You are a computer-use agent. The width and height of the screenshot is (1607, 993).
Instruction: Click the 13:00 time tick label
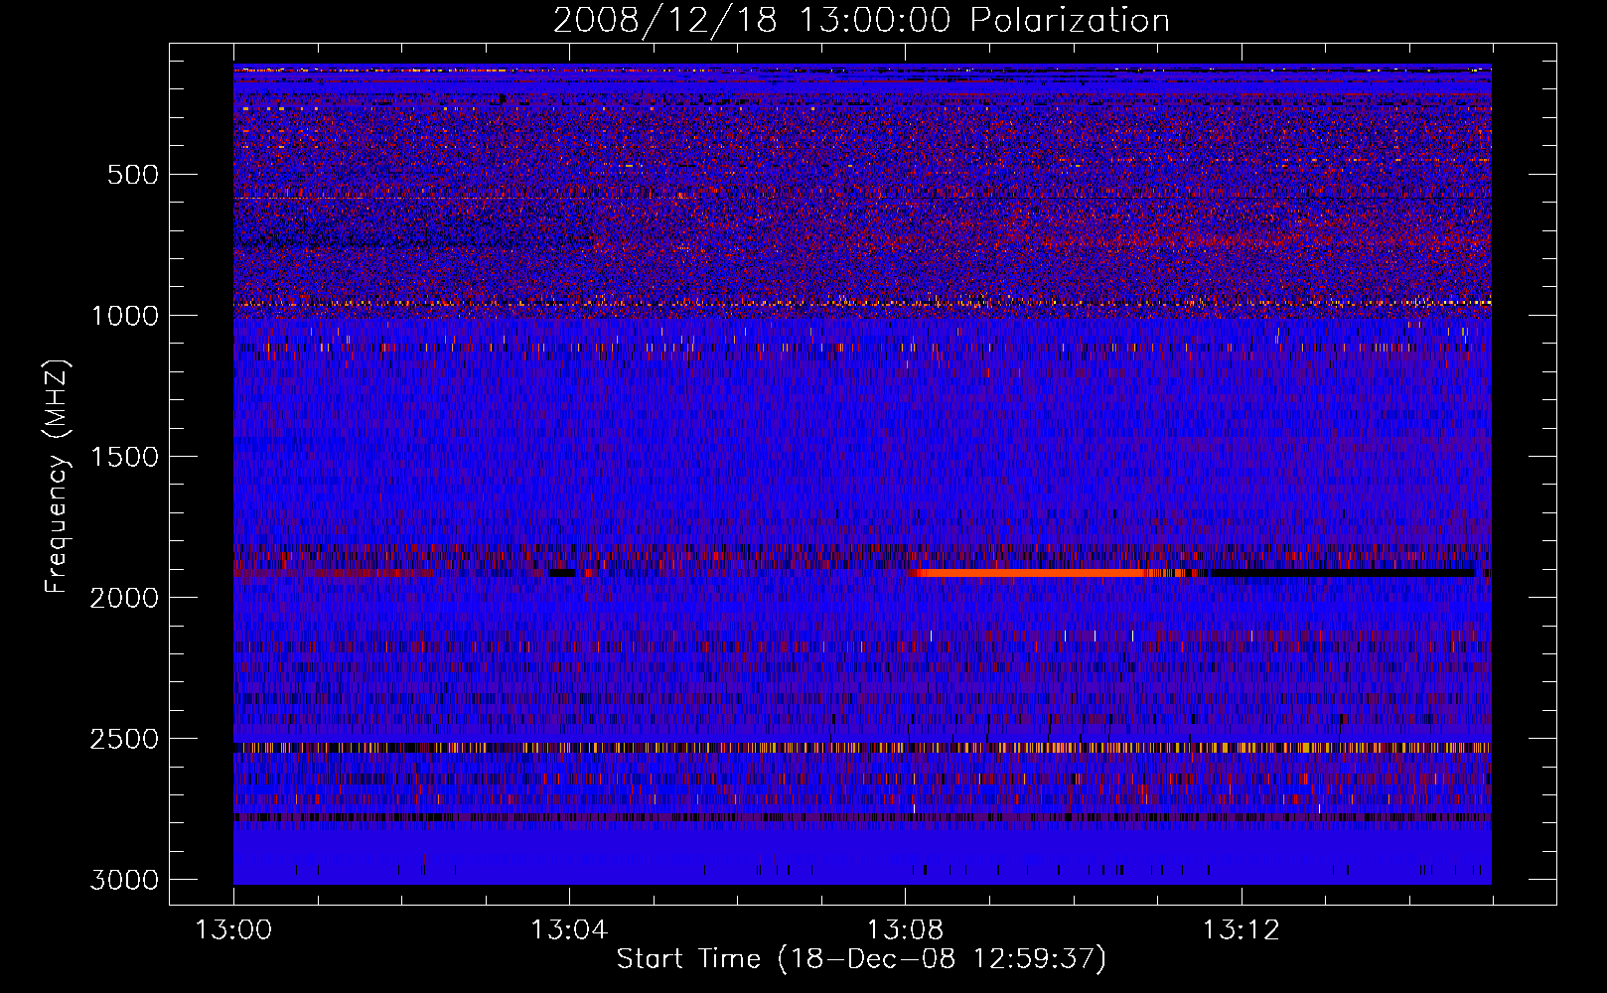click(x=233, y=930)
